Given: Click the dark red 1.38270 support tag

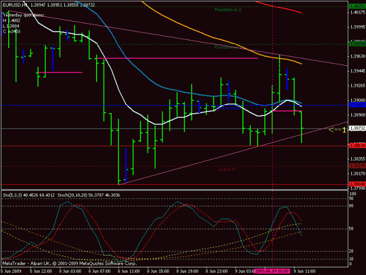Looking at the screenshot, I should pyautogui.click(x=357, y=166).
